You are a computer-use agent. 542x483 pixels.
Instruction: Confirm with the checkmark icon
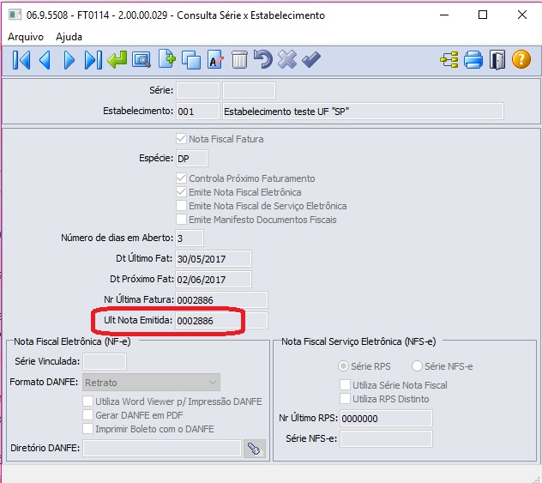point(311,59)
